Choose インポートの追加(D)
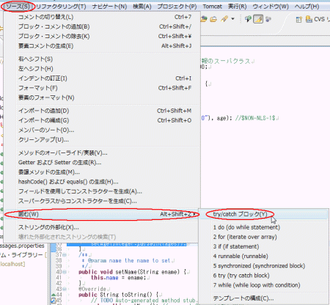 tap(102, 111)
